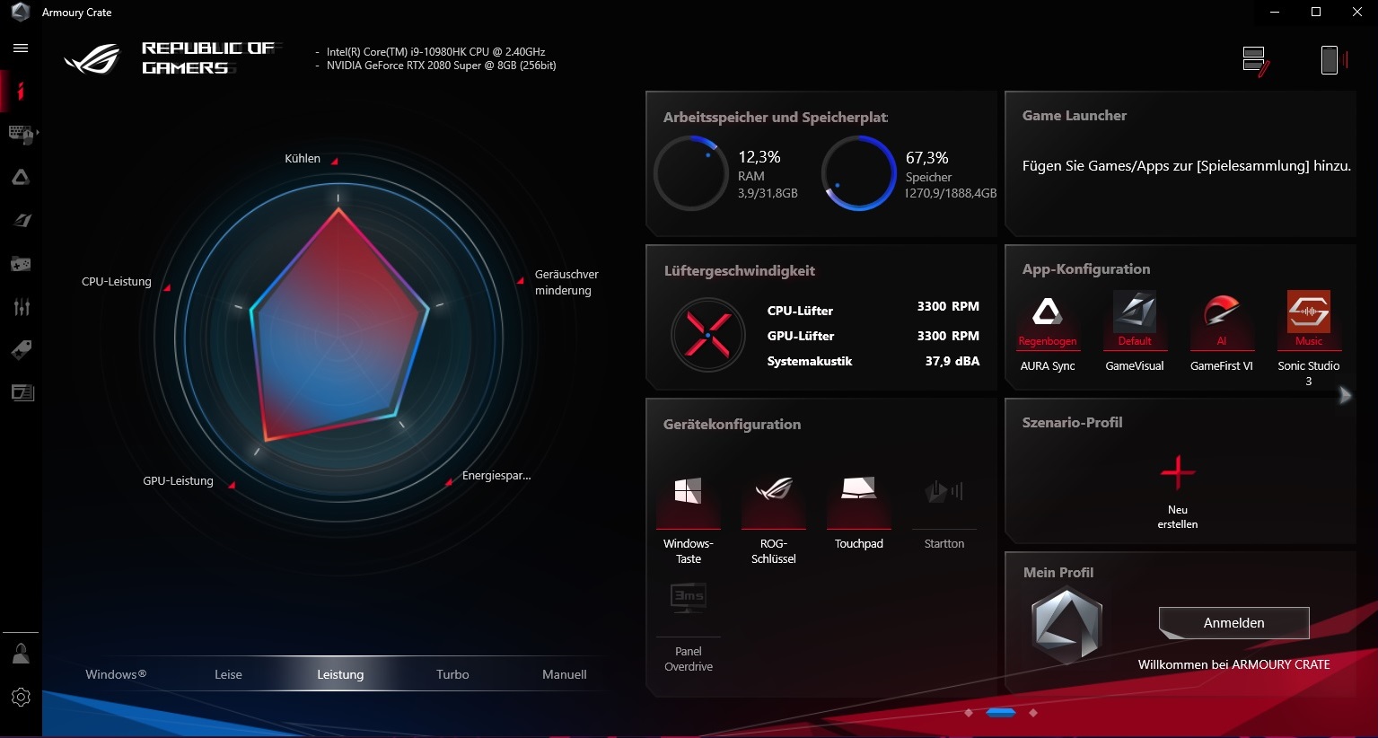Click the 67,3% Speicher value
Viewport: 1378px width, 738px height.
coord(927,158)
